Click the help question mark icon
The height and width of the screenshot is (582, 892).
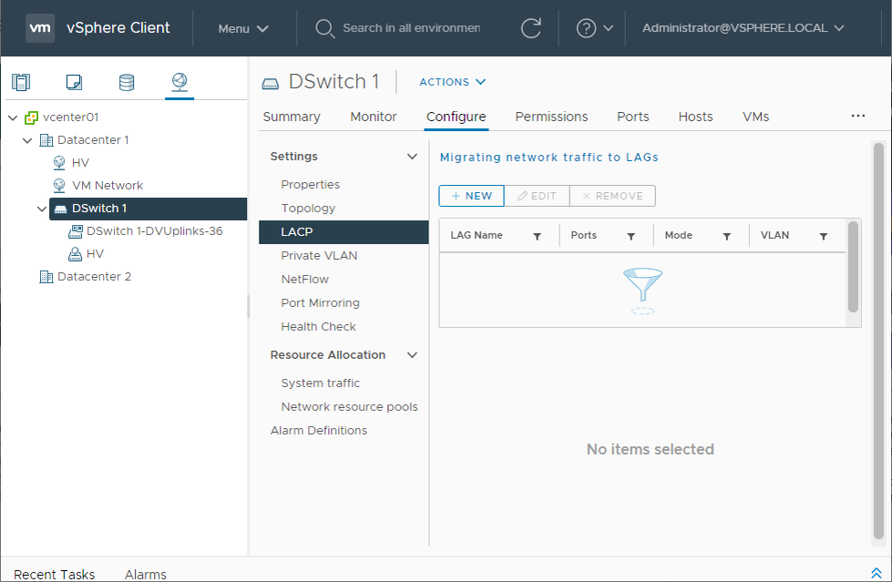[586, 28]
